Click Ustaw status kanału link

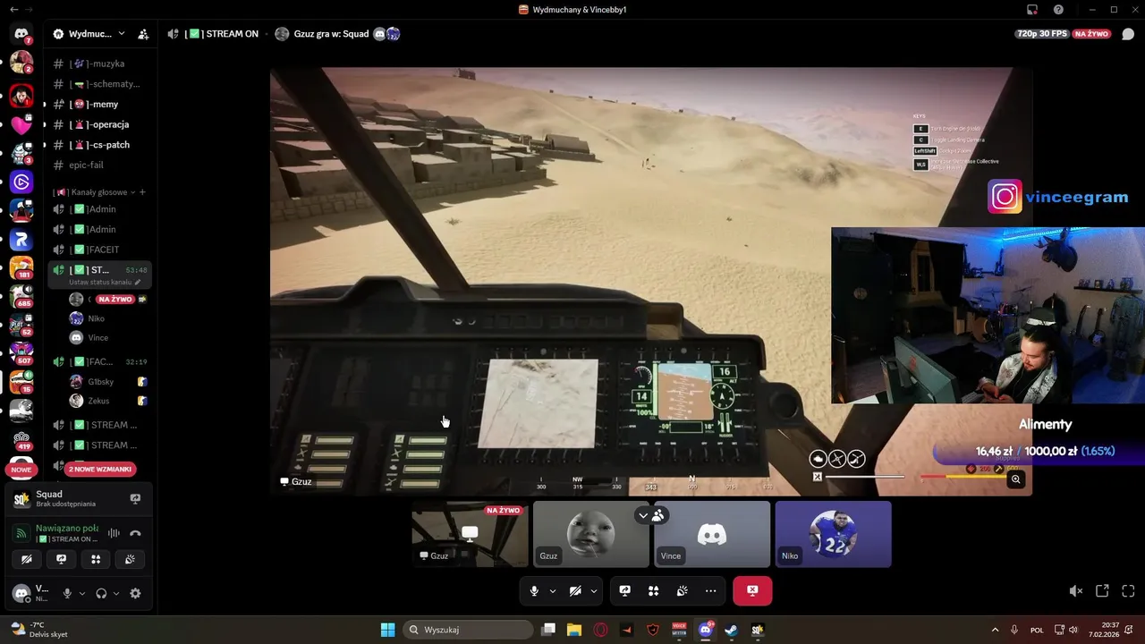pos(105,282)
